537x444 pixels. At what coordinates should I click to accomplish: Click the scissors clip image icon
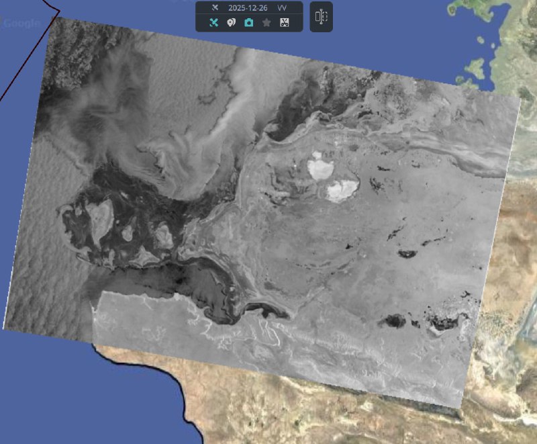click(284, 23)
